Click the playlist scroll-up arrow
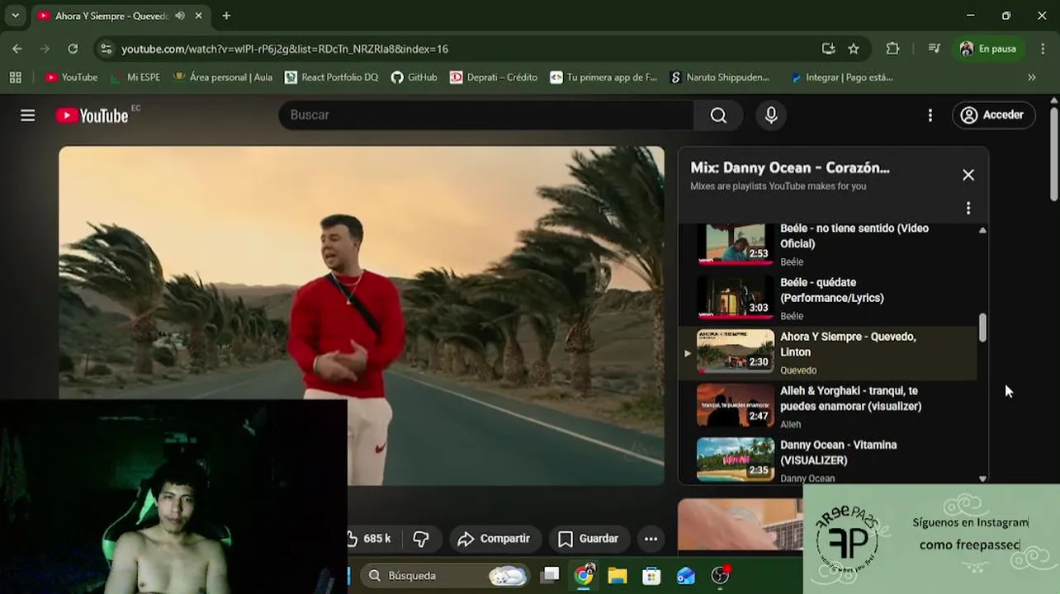The width and height of the screenshot is (1060, 594). [982, 230]
